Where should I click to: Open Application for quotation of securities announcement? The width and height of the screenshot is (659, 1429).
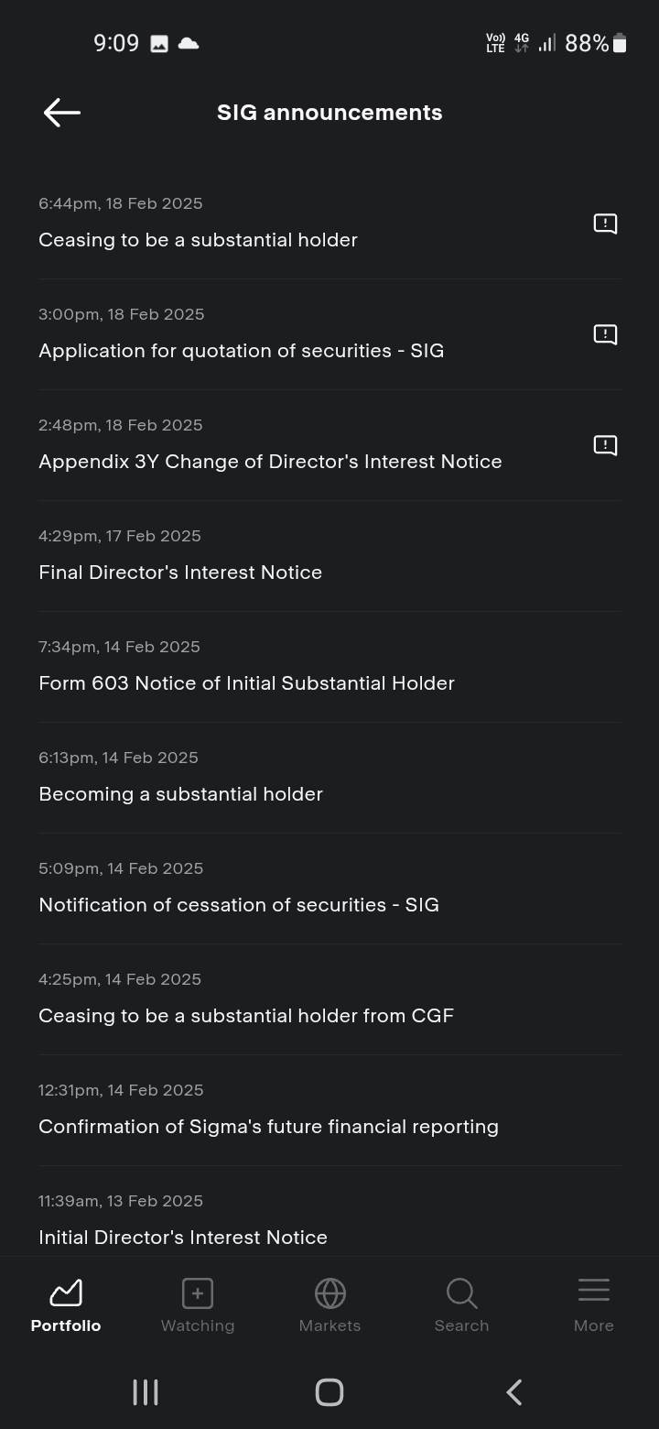[x=241, y=351]
